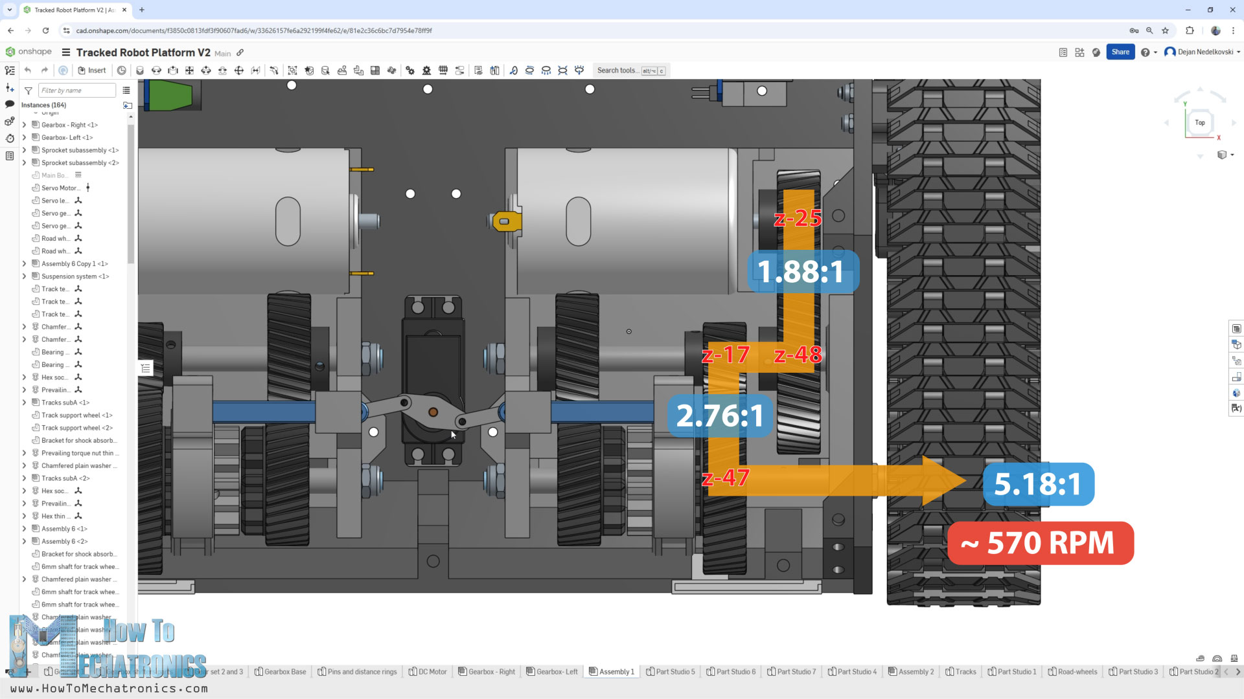Expand Gearbox - Right tree item
The height and width of the screenshot is (699, 1244).
pos(25,125)
